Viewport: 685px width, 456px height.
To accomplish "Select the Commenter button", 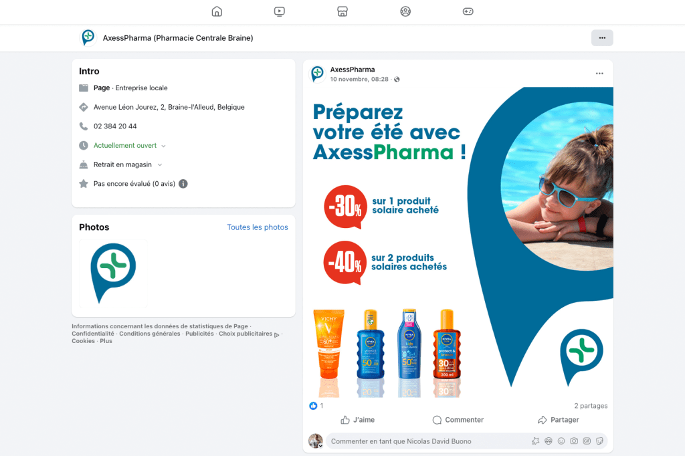I will (x=458, y=420).
